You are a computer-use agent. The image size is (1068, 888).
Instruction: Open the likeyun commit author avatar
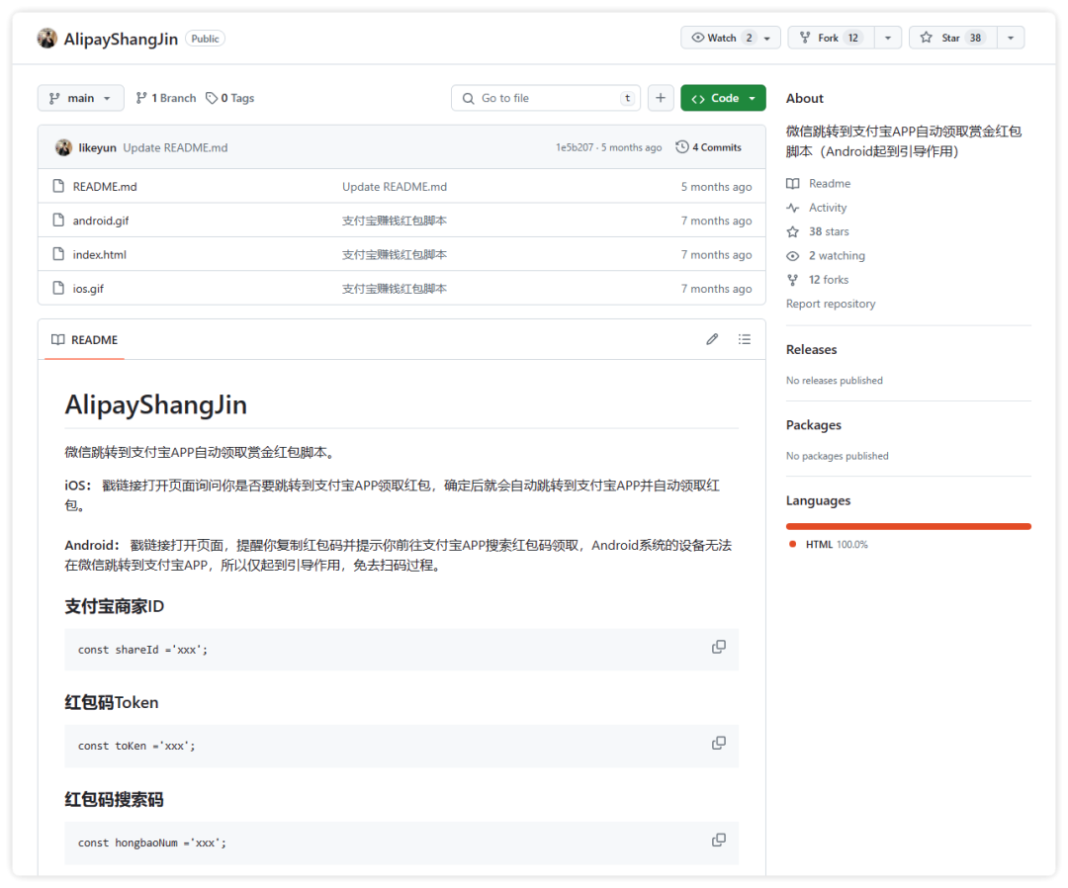[x=64, y=147]
